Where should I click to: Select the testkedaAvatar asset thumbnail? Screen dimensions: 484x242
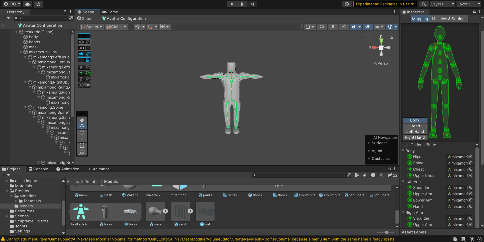coord(81,212)
